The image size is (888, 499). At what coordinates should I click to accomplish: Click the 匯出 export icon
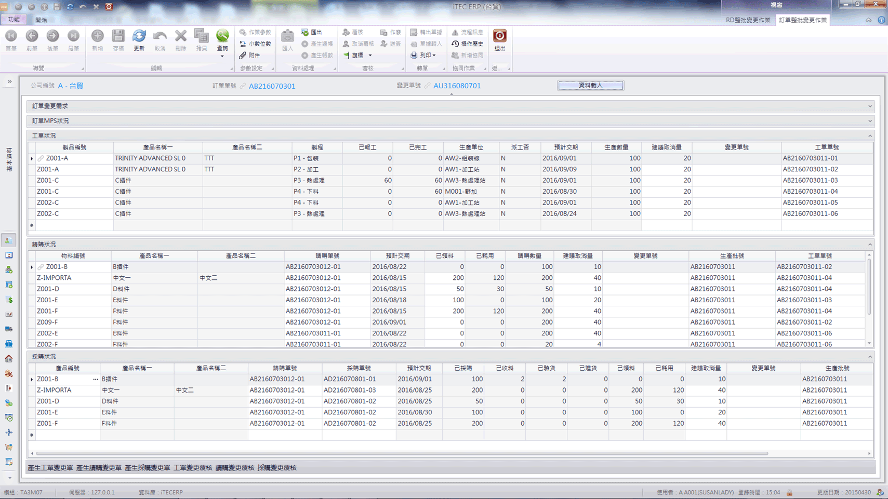click(305, 32)
